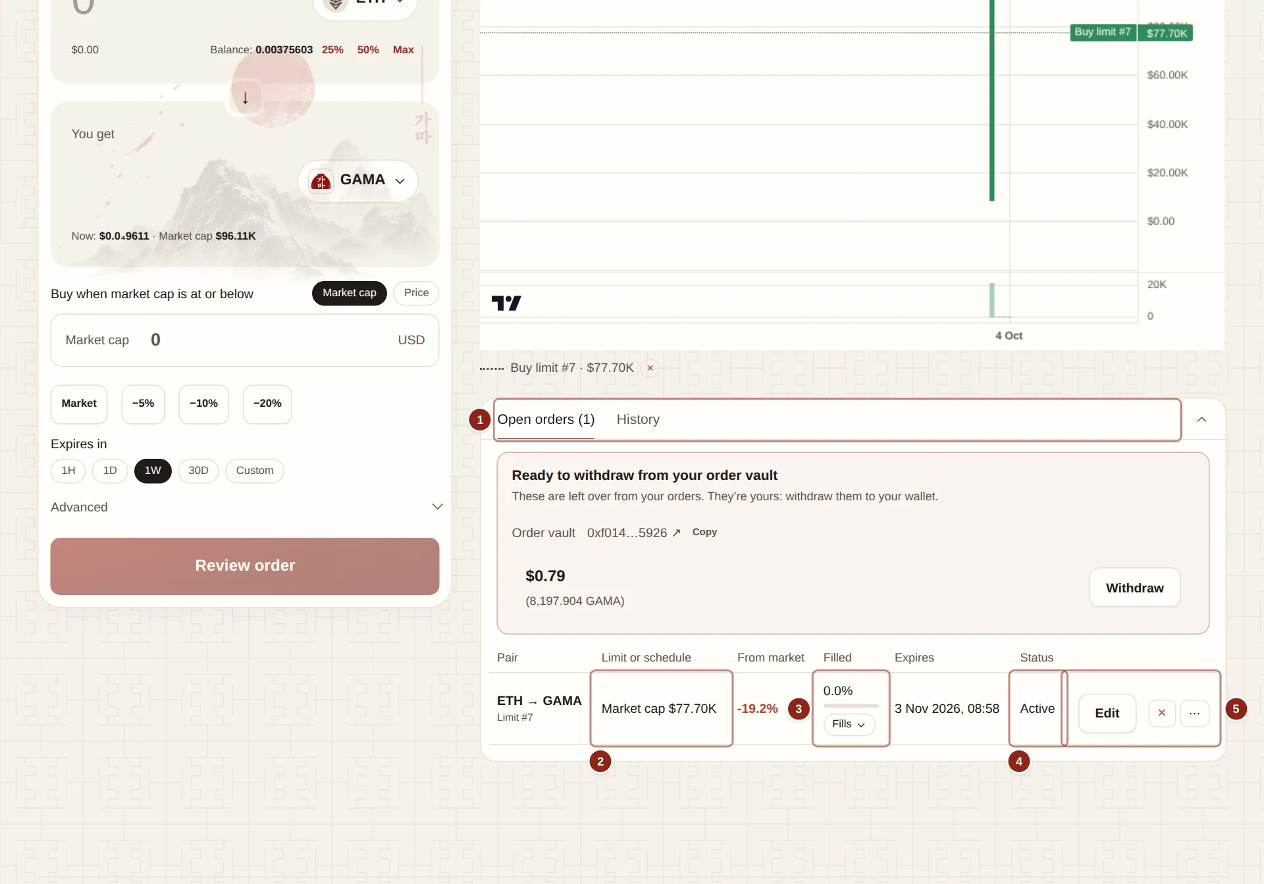Viewport: 1264px width, 884px height.
Task: Set expiry to 1D
Action: 110,471
